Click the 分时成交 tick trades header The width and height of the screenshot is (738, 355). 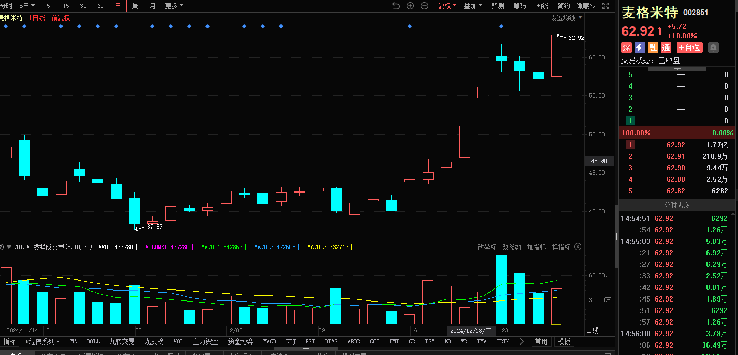click(x=677, y=205)
